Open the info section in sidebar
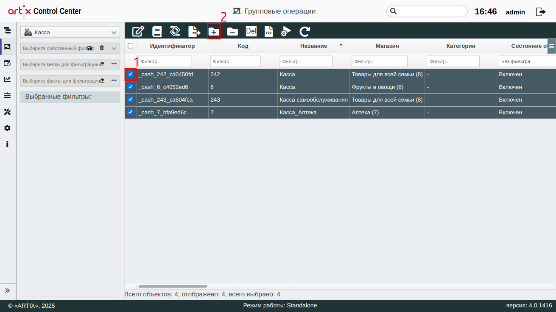 (x=7, y=144)
